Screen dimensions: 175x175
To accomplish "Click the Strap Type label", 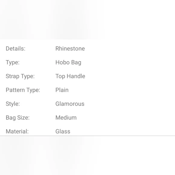I will point(20,76).
